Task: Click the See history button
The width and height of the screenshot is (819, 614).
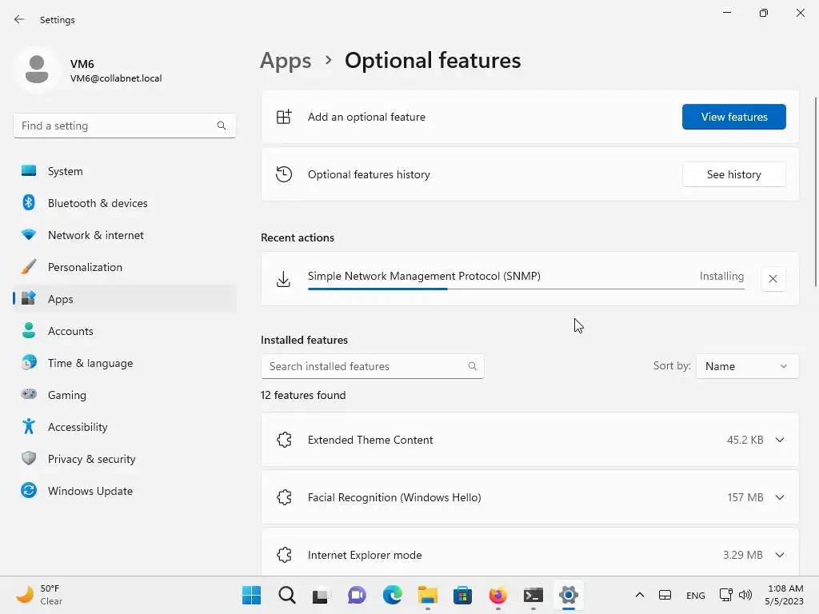Action: [x=733, y=174]
